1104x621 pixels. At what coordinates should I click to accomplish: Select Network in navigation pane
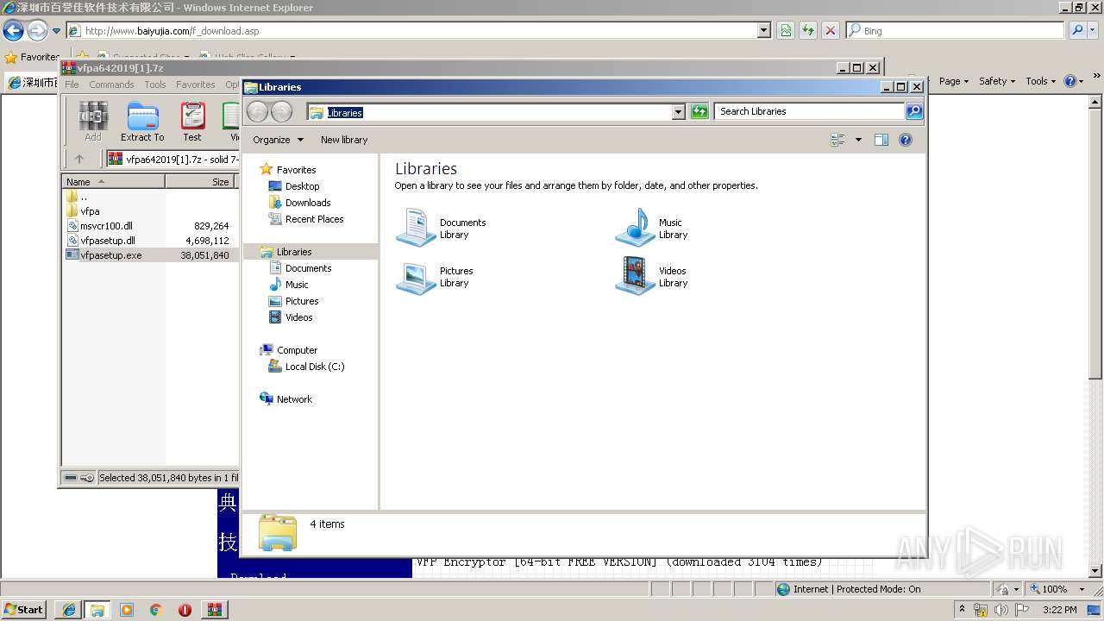click(285, 399)
